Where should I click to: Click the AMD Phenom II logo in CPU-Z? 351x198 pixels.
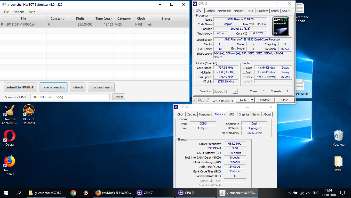pyautogui.click(x=281, y=26)
